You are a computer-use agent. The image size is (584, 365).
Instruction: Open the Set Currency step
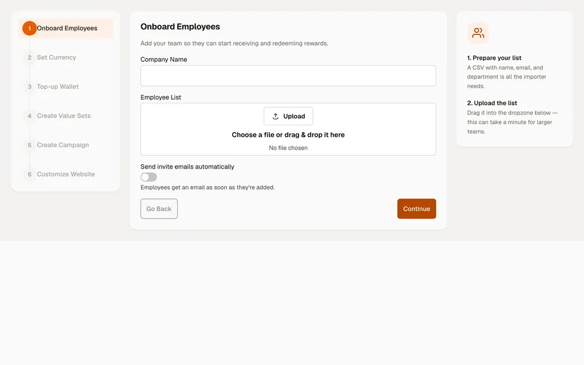click(56, 57)
